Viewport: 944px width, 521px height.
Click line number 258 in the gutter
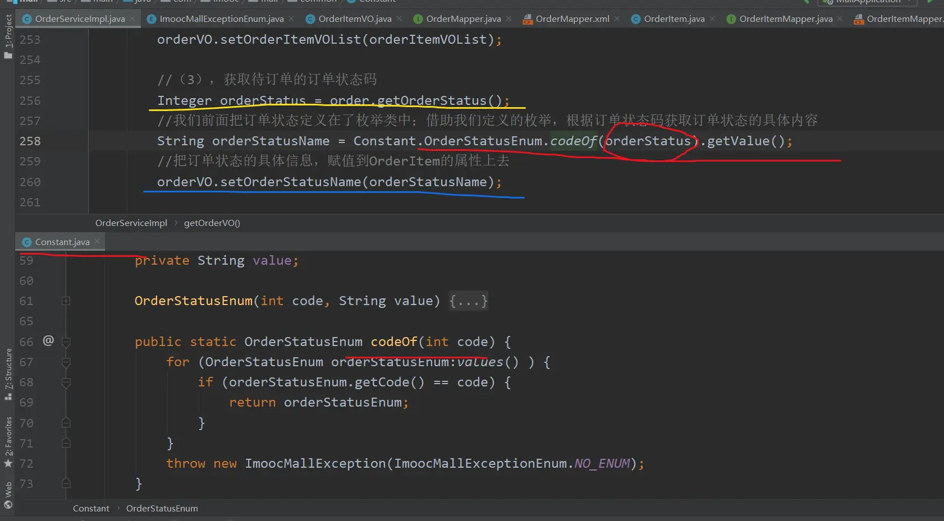pos(30,141)
